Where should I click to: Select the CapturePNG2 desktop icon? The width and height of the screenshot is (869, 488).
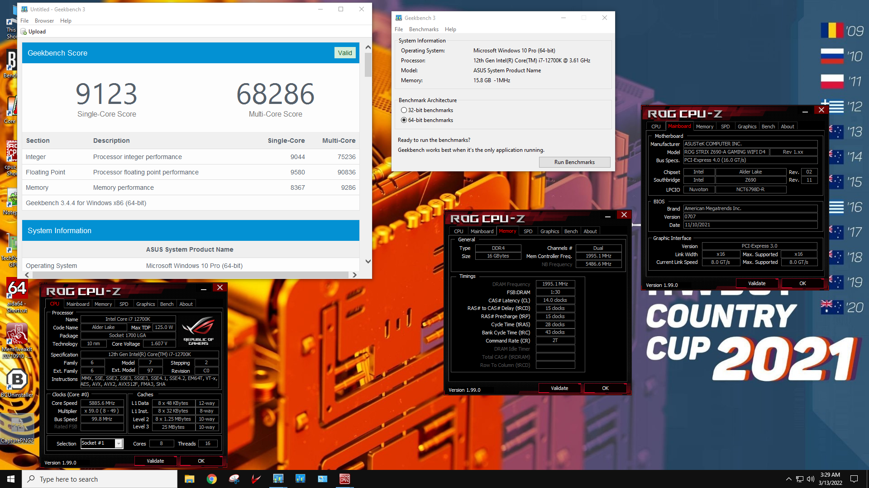17,428
